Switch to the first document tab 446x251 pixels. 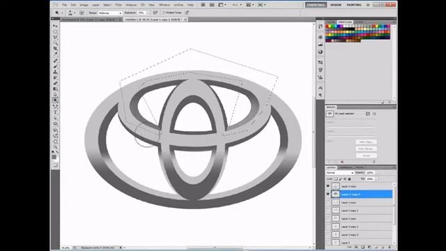pos(91,20)
